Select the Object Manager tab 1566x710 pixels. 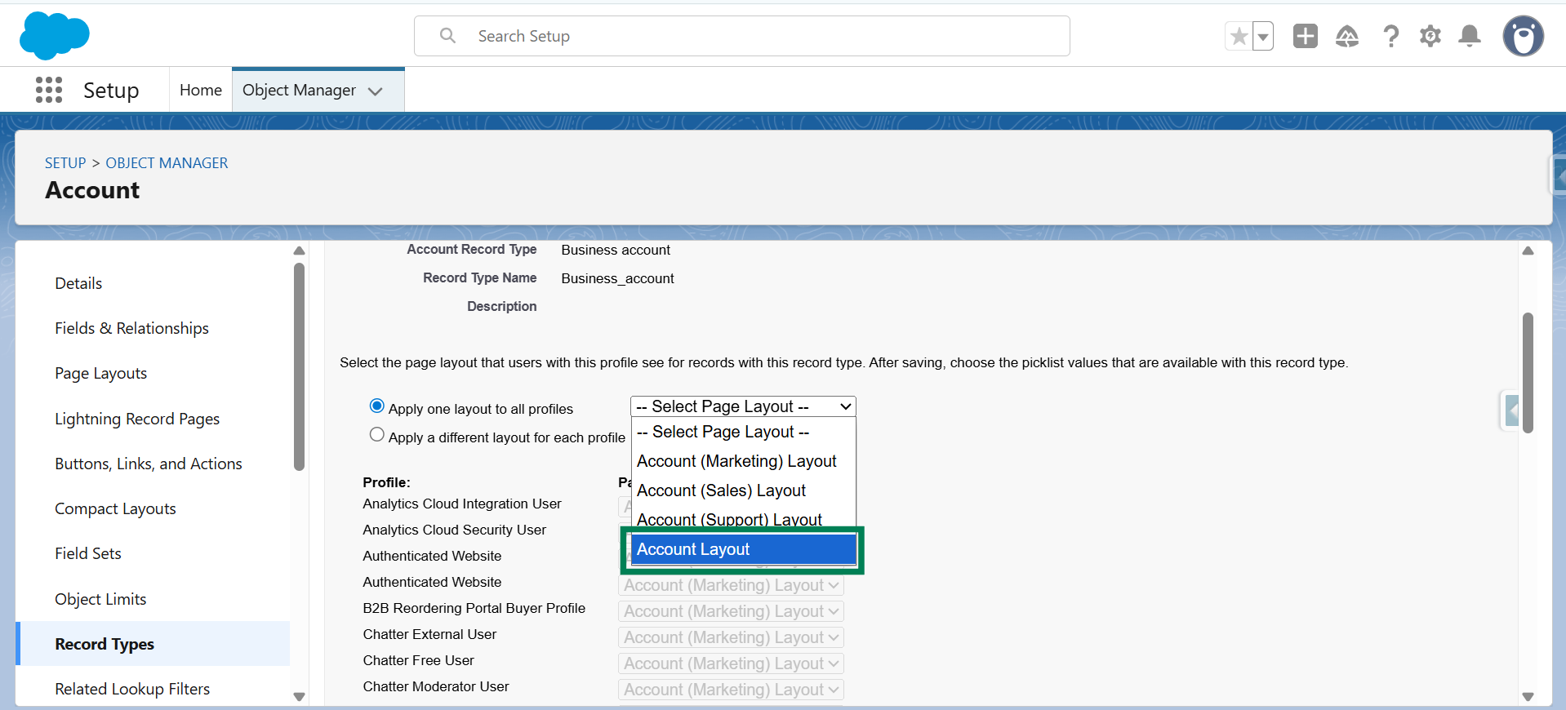coord(299,90)
